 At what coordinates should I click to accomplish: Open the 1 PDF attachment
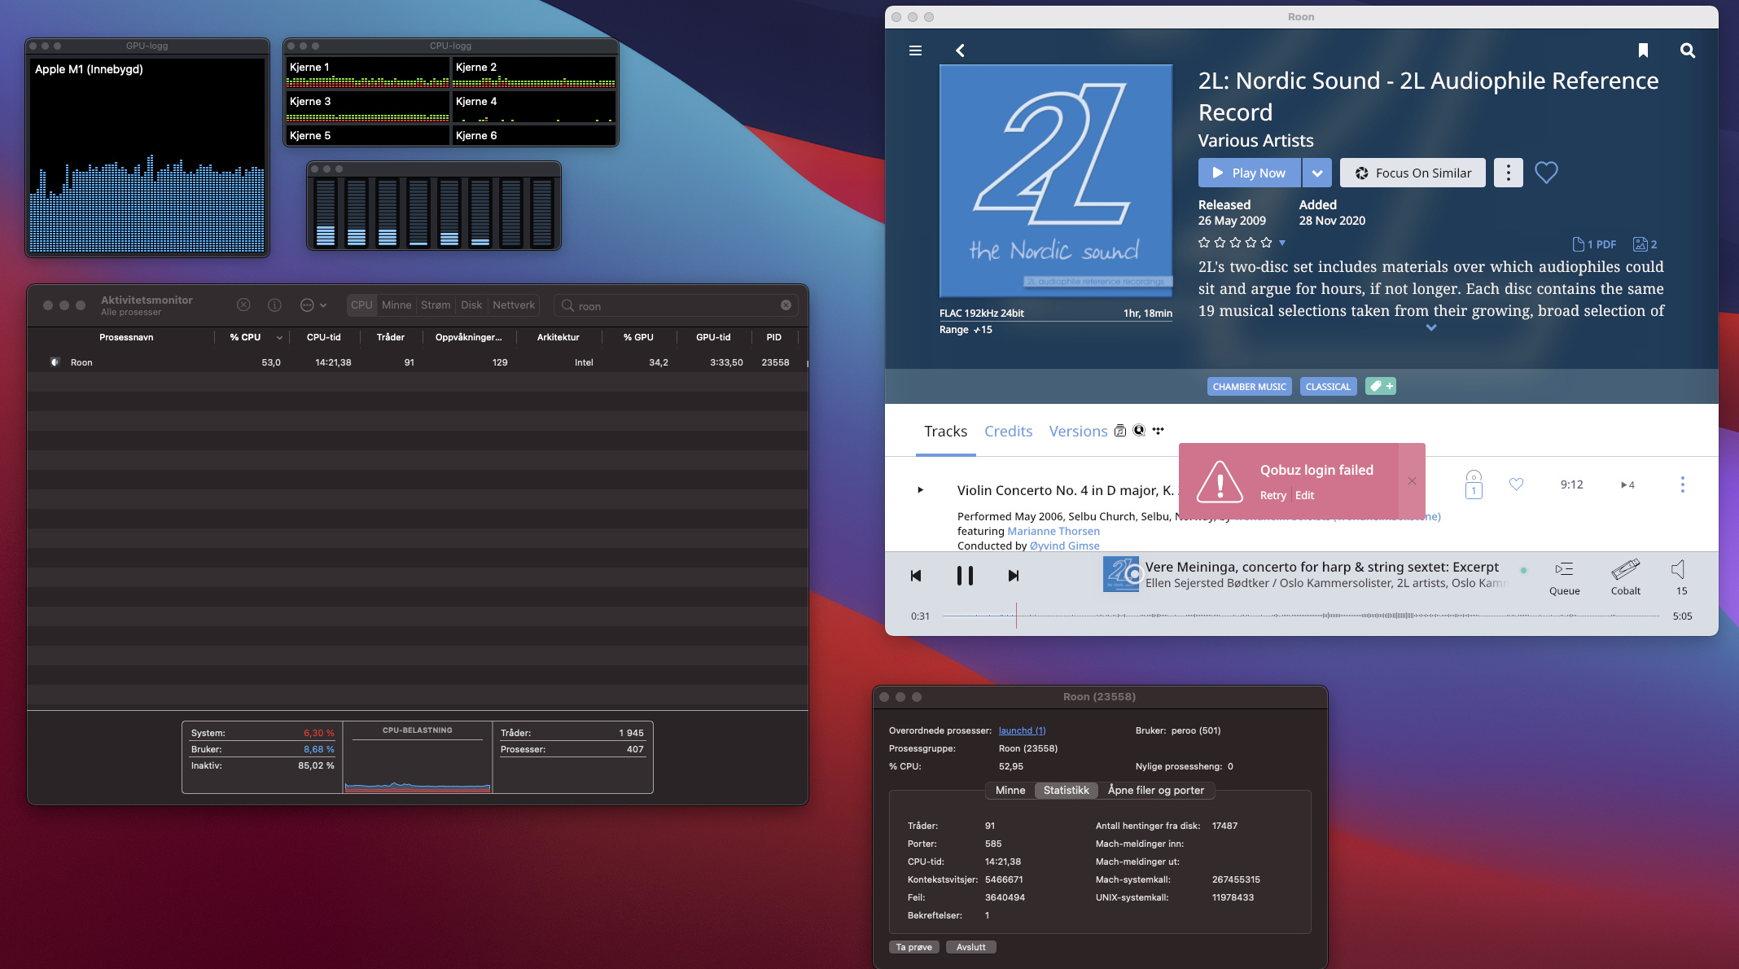(x=1594, y=244)
